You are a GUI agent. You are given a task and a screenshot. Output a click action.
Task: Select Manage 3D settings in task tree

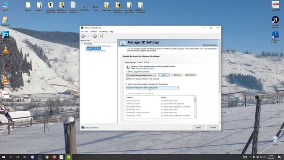94,48
